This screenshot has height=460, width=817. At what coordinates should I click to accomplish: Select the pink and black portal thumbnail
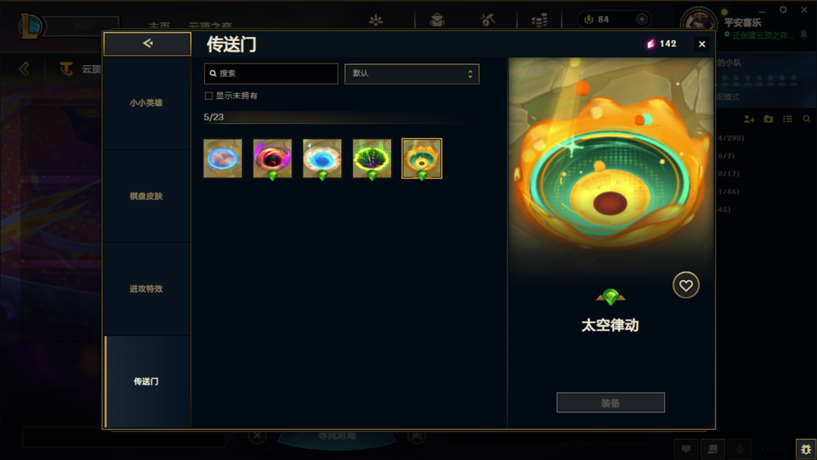[272, 158]
